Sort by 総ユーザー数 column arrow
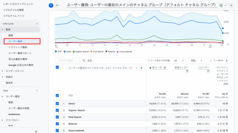The image size is (238, 133). click(150, 67)
